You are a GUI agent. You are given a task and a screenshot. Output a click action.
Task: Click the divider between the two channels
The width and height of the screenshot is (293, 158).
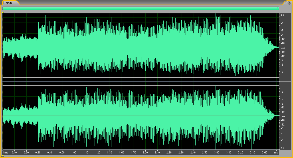point(140,81)
